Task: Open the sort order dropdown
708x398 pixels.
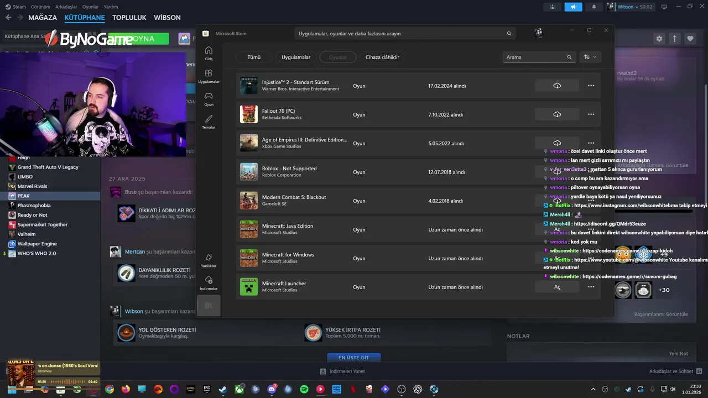Action: [590, 57]
